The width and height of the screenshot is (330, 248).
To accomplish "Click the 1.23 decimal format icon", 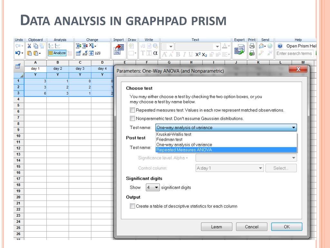I will (x=97, y=53).
